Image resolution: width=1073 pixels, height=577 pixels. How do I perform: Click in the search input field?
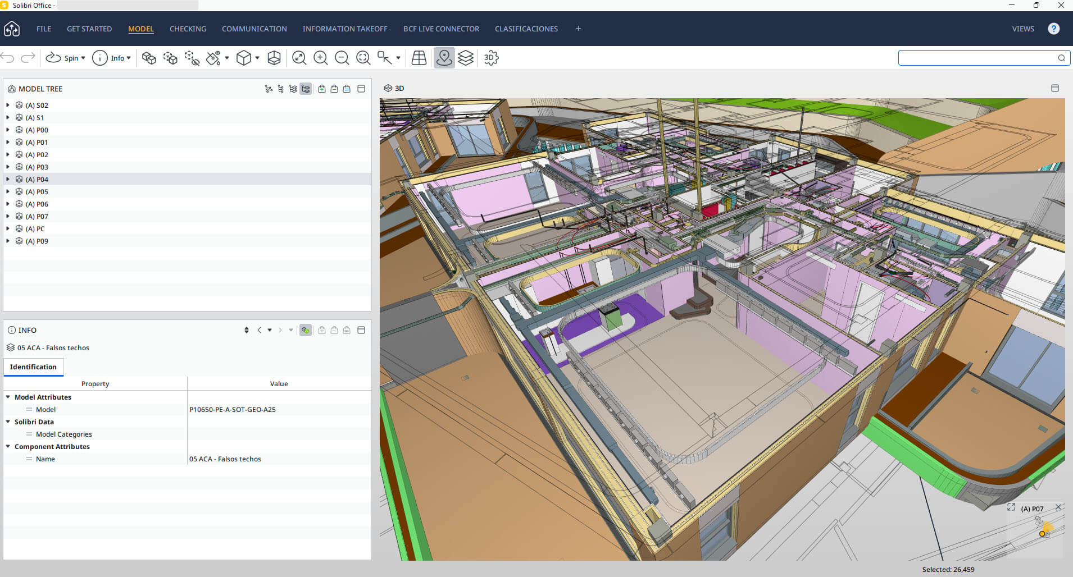977,58
